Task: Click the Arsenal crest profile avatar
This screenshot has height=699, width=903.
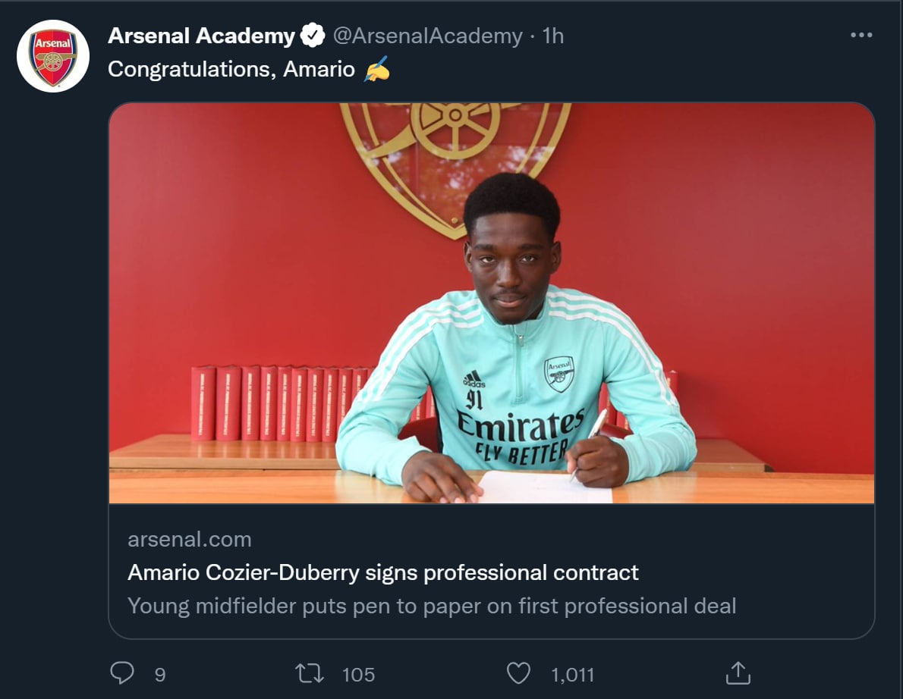Action: click(x=53, y=56)
